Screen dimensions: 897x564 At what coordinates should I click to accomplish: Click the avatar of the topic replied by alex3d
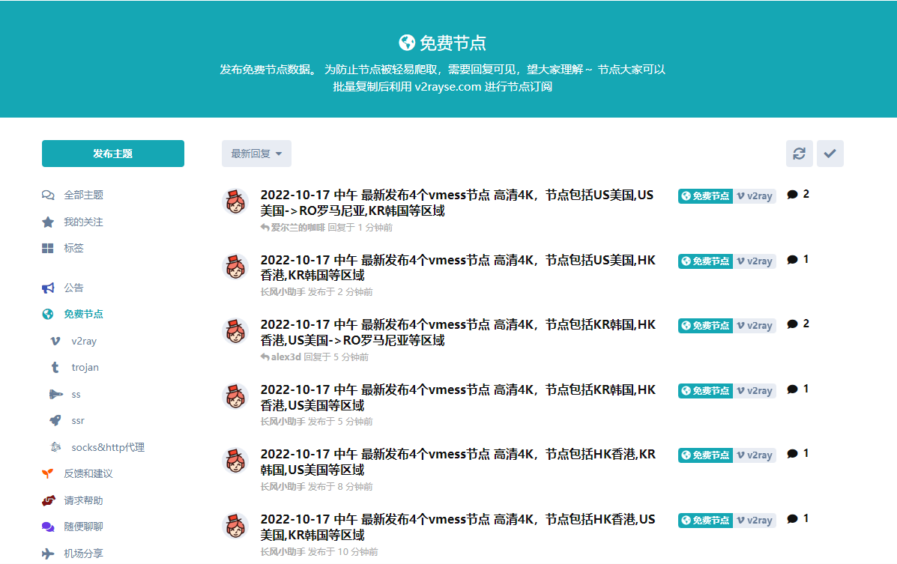pos(235,332)
